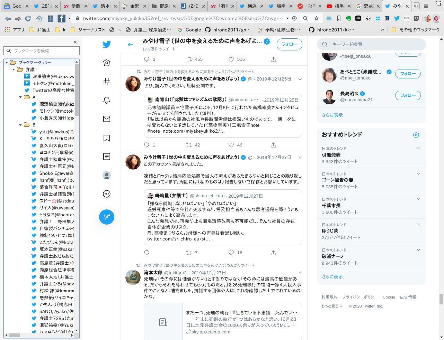This screenshot has width=444, height=340.
Task: Open tweet options for 2019年12月25日 tweet
Action: [x=300, y=79]
